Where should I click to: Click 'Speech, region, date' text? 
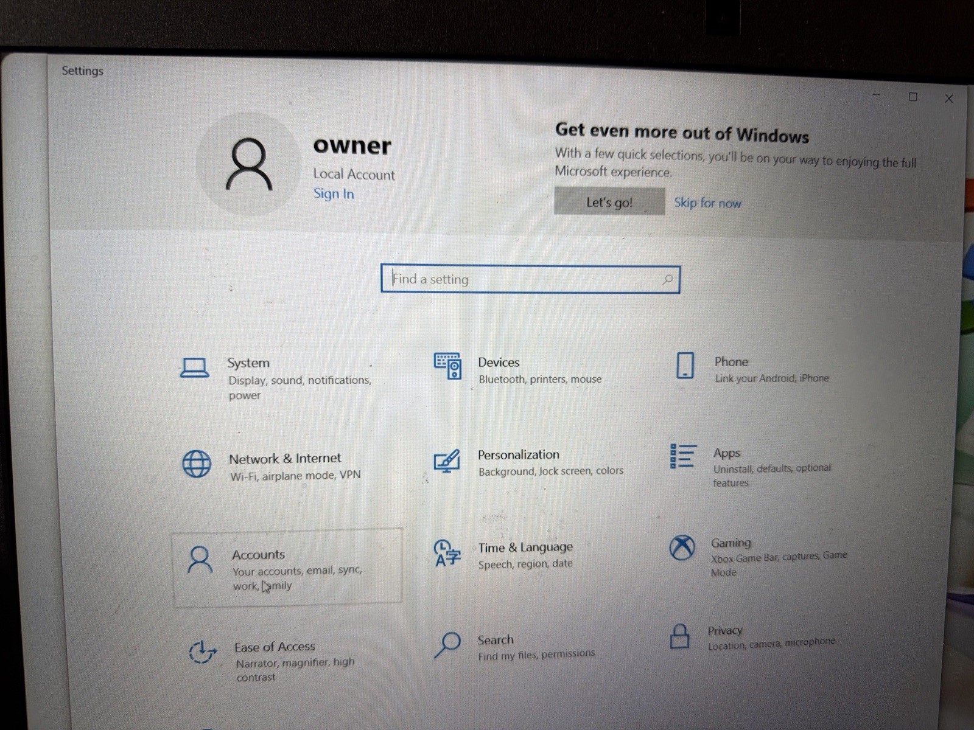pyautogui.click(x=525, y=564)
